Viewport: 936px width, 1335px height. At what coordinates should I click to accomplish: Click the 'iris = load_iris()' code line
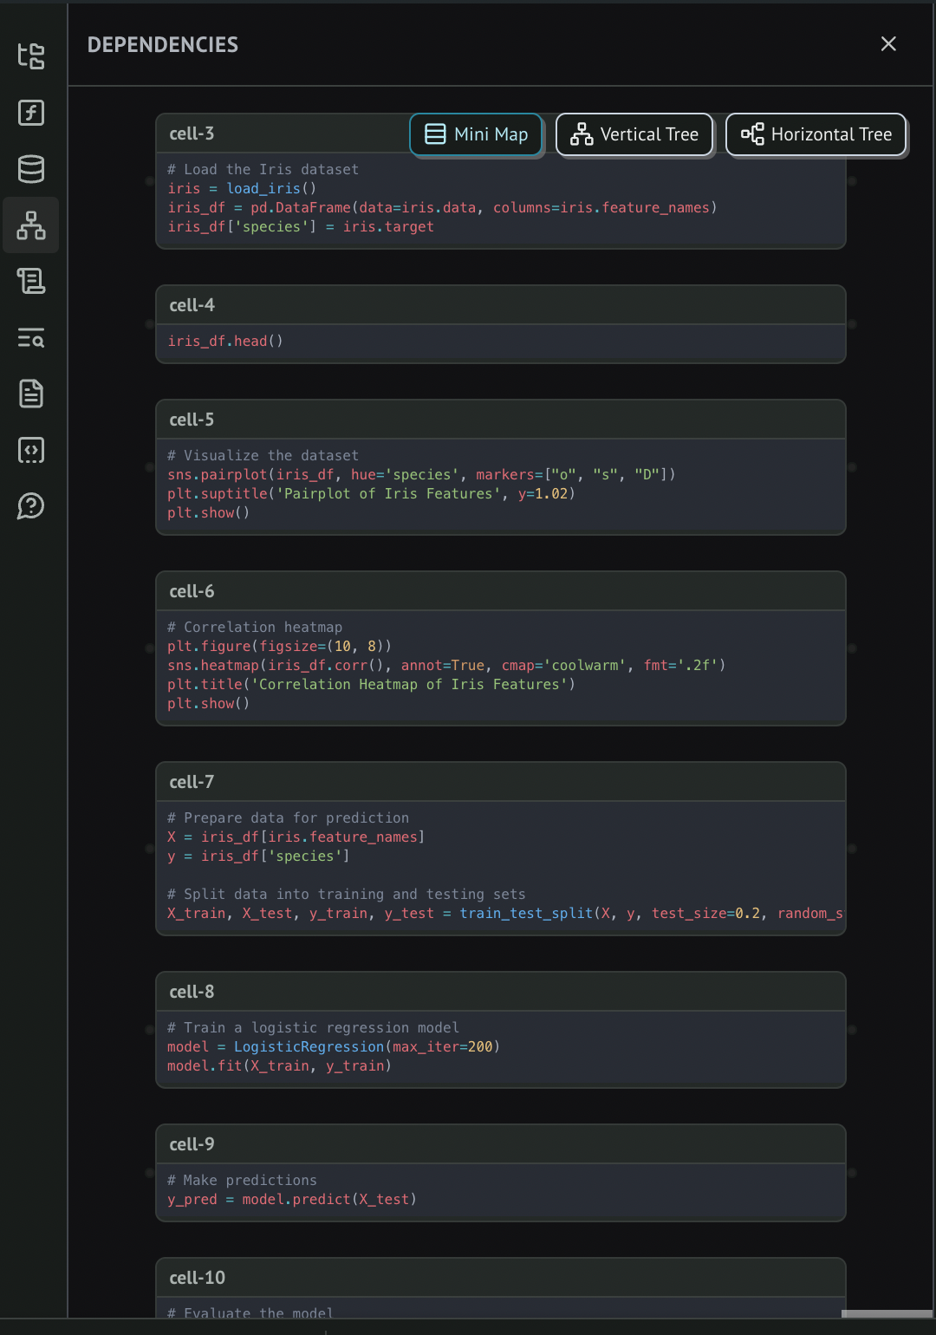tap(242, 189)
